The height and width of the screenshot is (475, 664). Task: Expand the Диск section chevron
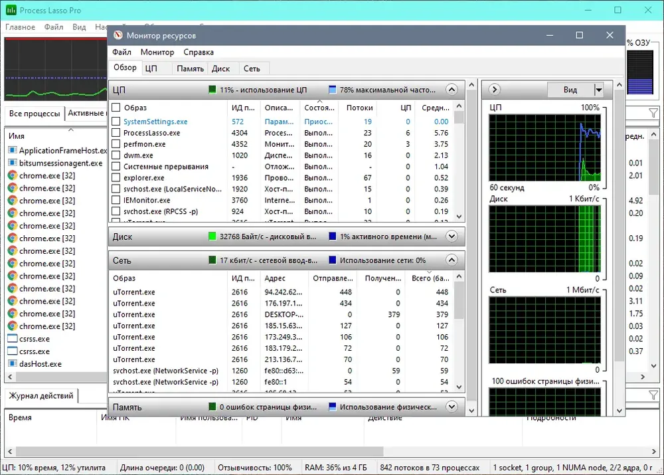[452, 237]
